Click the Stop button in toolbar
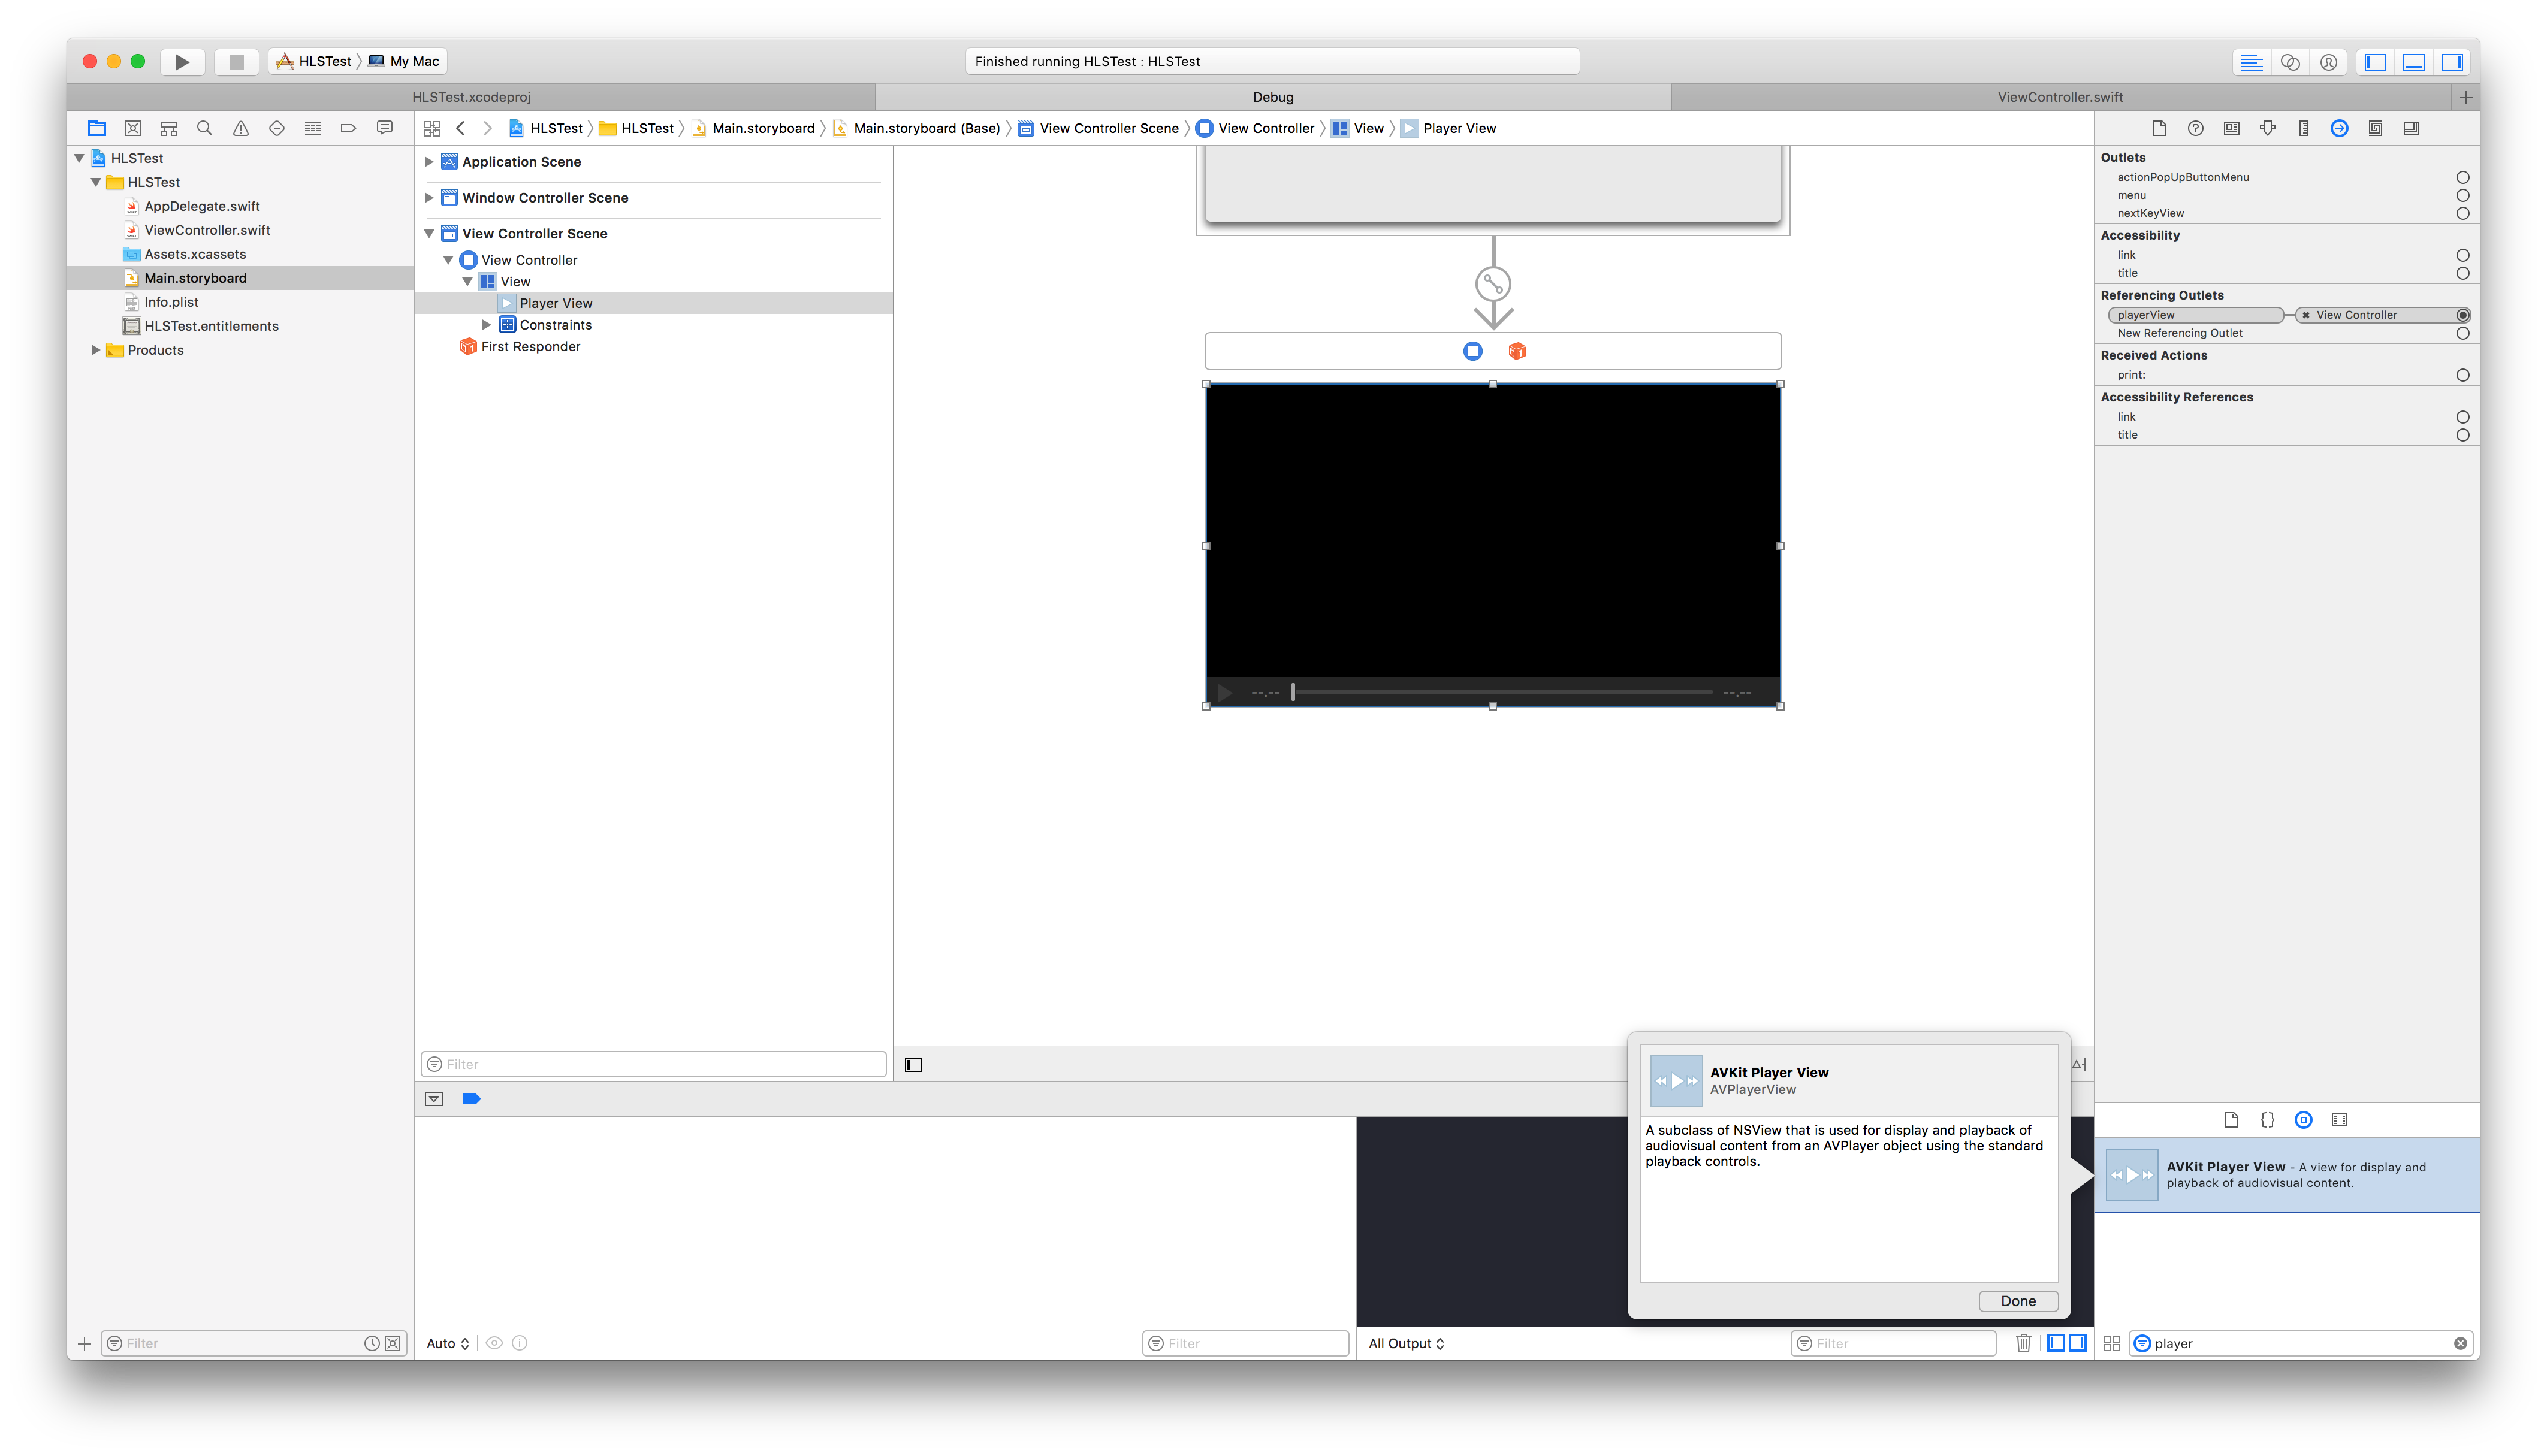The image size is (2547, 1456). pyautogui.click(x=236, y=62)
